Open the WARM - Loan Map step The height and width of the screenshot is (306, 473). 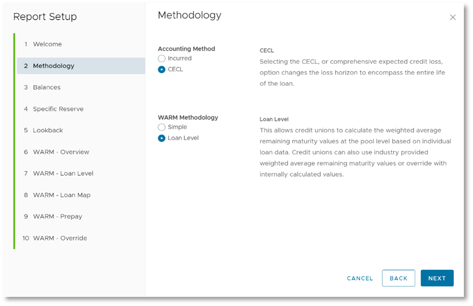(81, 195)
